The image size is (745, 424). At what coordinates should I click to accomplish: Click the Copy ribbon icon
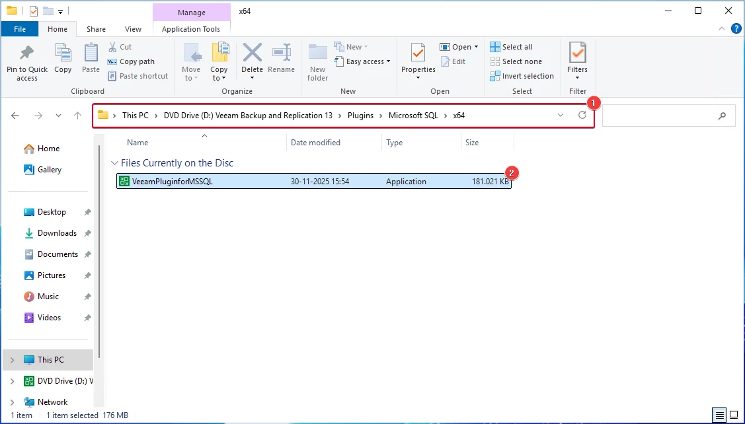(63, 53)
